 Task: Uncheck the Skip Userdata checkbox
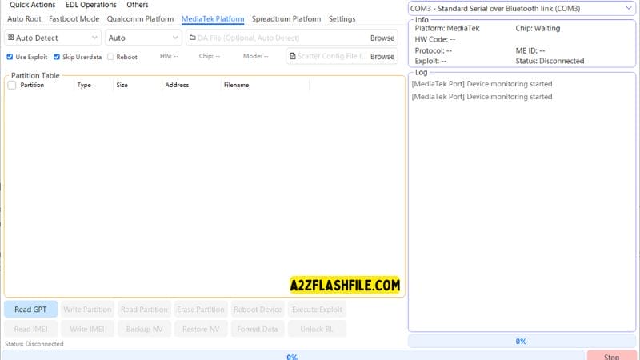[57, 57]
